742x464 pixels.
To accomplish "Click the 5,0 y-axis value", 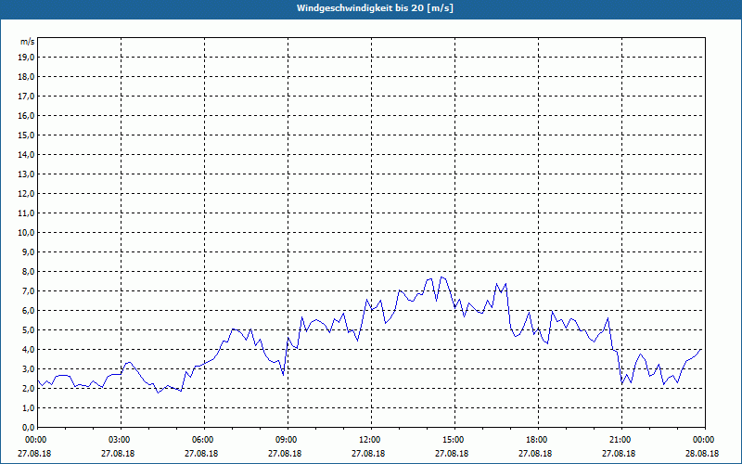I will (28, 330).
